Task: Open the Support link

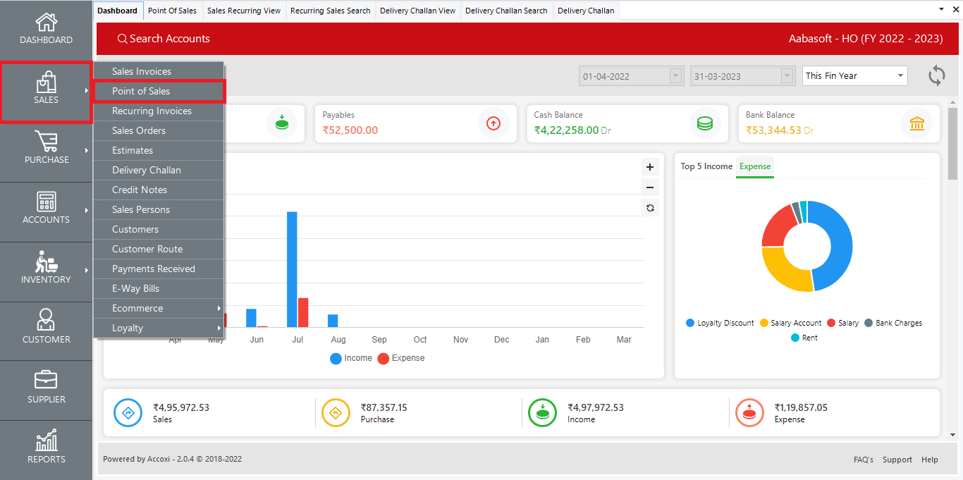Action: click(897, 460)
